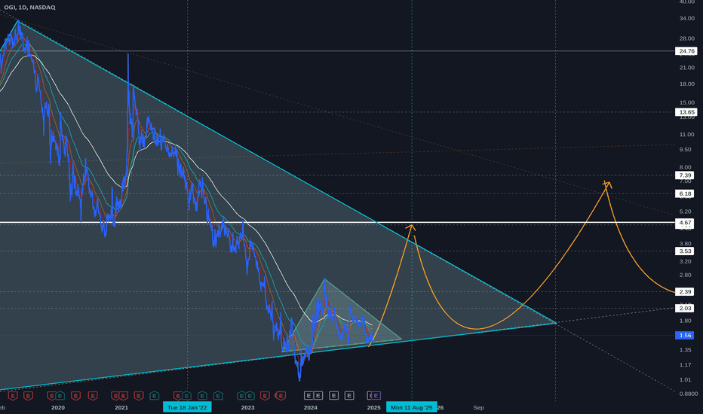Click the 18.00 price scale value
The width and height of the screenshot is (703, 414).
click(686, 84)
